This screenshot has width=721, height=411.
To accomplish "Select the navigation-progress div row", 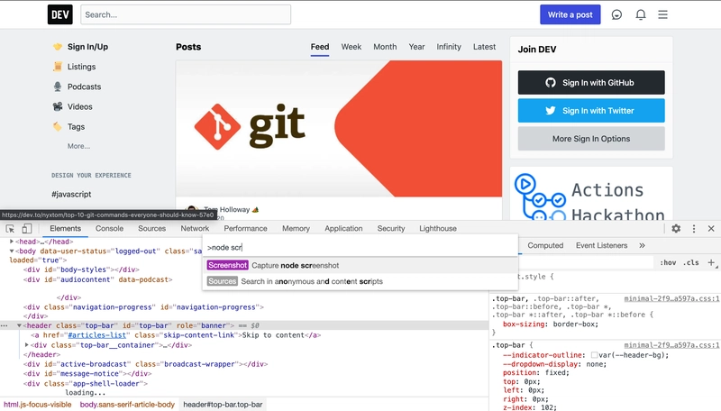I will pos(144,307).
